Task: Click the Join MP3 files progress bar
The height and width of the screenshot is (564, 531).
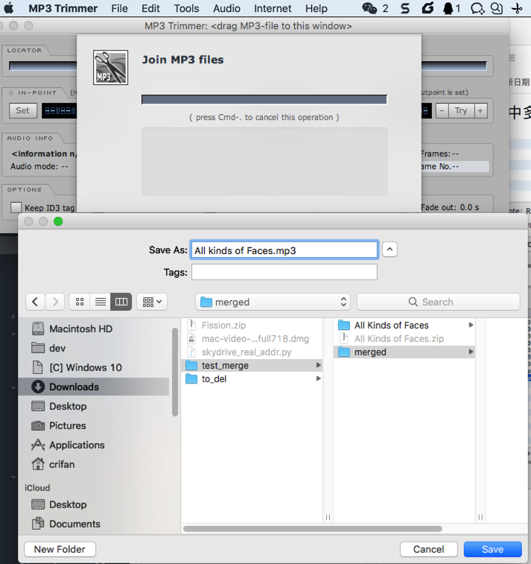Action: (264, 99)
